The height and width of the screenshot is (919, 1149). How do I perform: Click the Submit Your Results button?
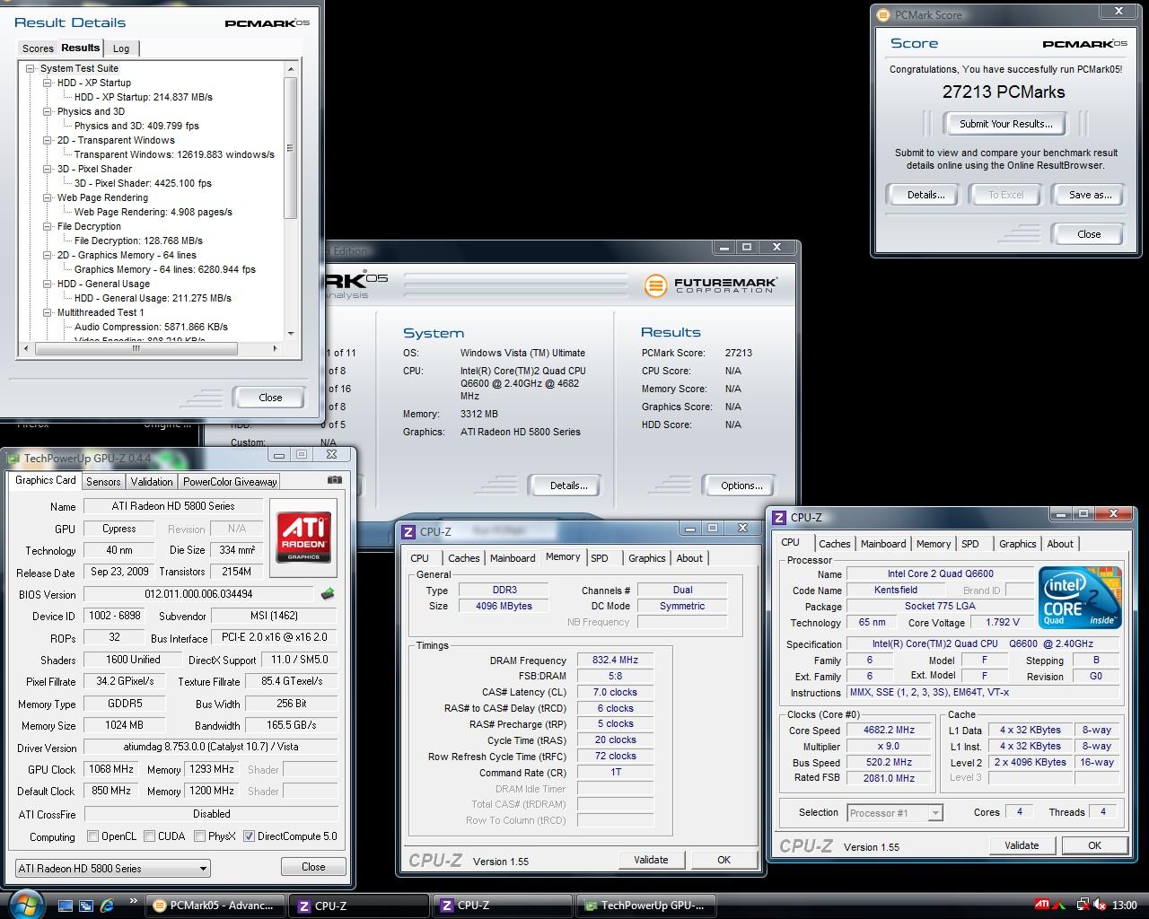[1005, 124]
